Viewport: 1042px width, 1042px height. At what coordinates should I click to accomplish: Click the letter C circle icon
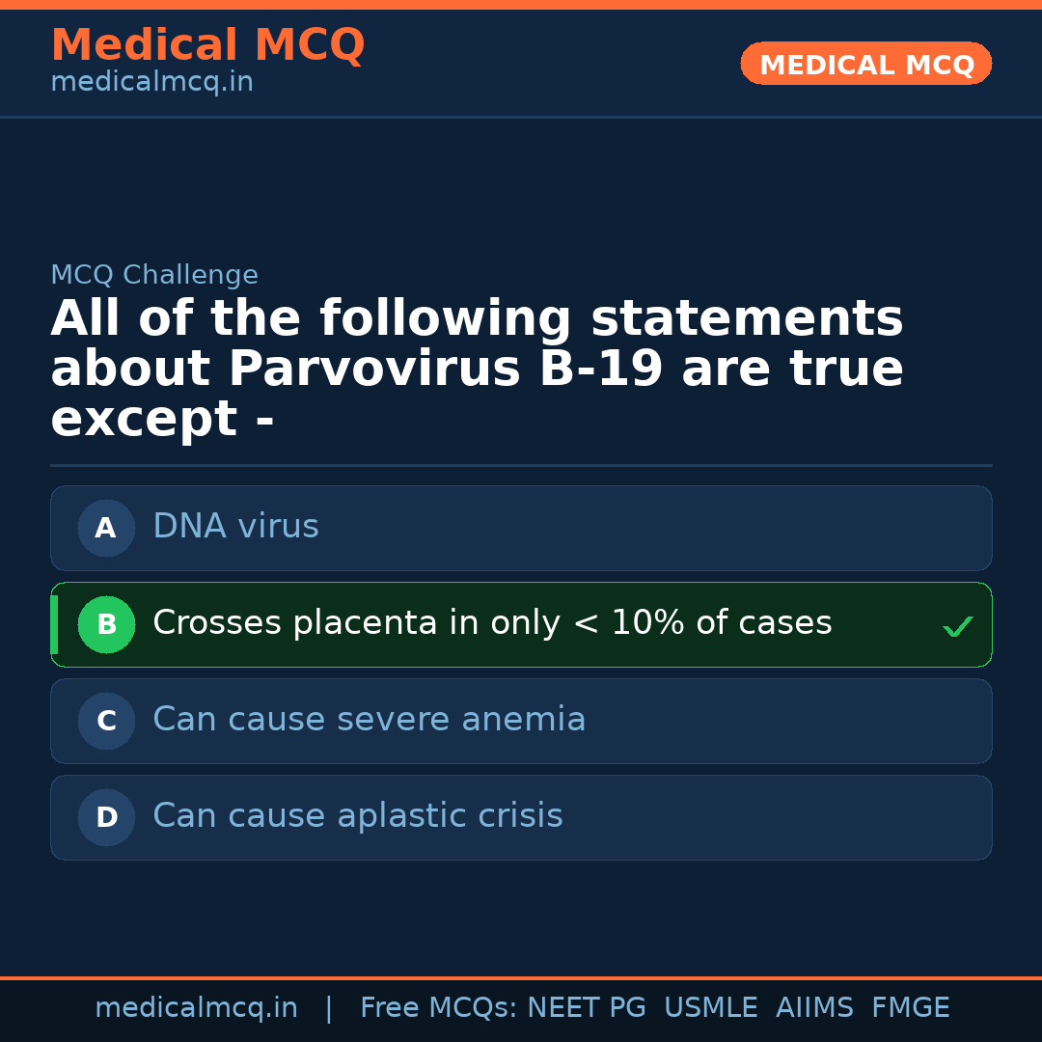pos(106,721)
